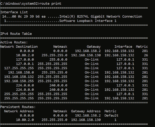Select the metric value 26

tap(146, 55)
